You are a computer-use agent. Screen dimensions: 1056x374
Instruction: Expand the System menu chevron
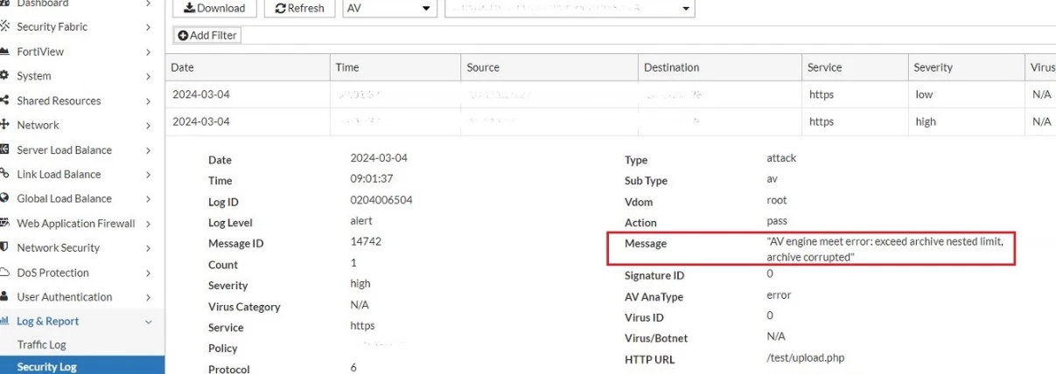pyautogui.click(x=149, y=76)
